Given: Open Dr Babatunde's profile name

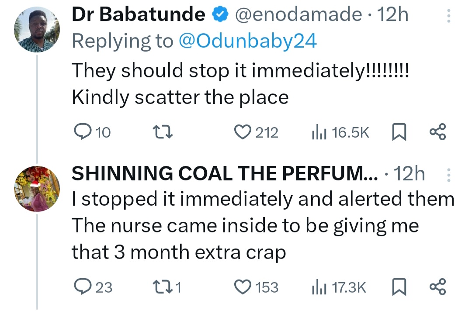Looking at the screenshot, I should 138,16.
